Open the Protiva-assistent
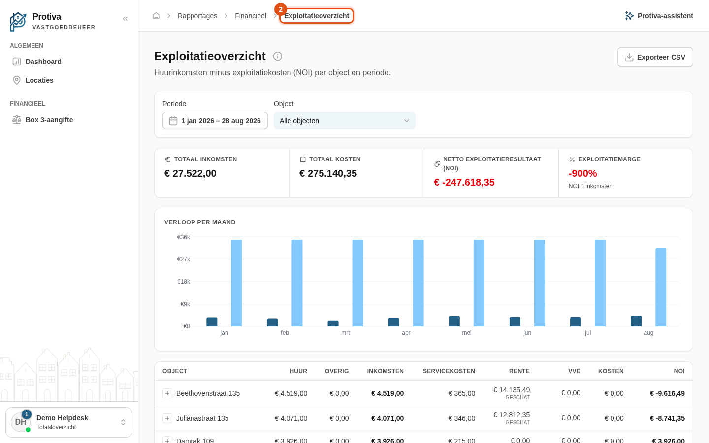Screen dimensions: 709x443 (659, 16)
